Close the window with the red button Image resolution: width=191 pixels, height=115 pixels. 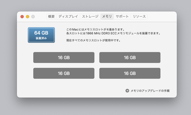pos(22,17)
